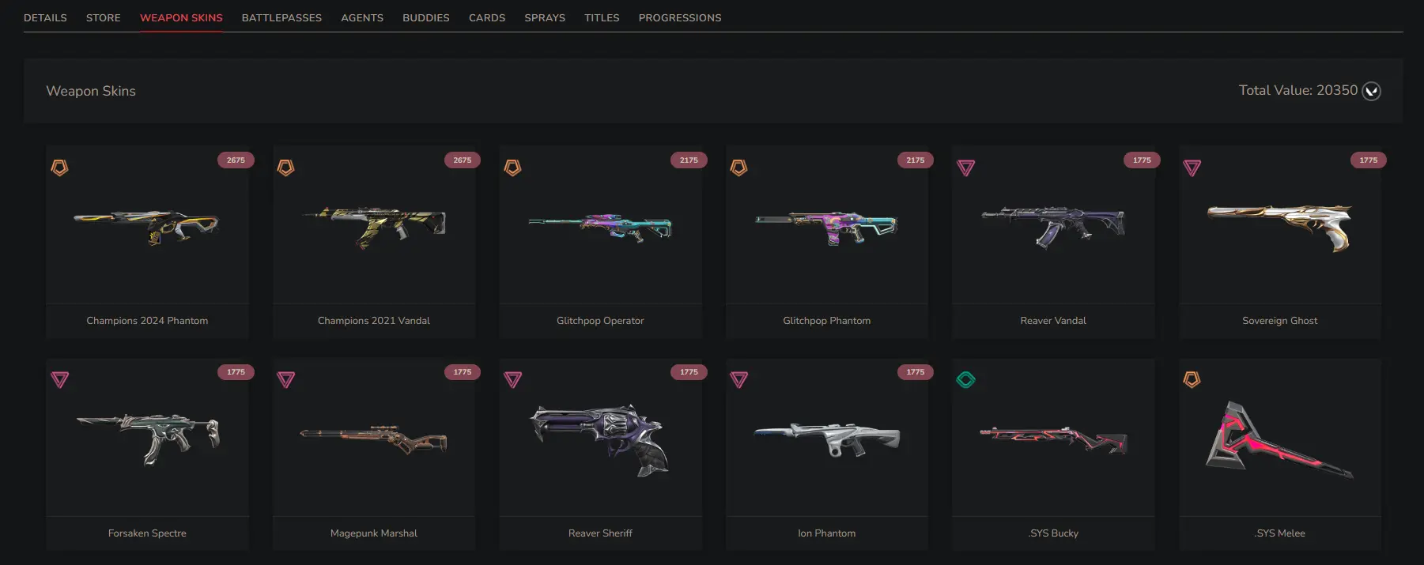
Task: Open the Progressions tab
Action: point(680,17)
